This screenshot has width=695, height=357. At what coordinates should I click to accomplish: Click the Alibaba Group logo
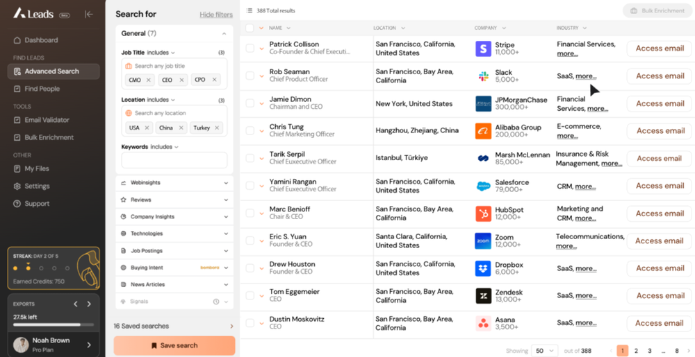point(483,131)
